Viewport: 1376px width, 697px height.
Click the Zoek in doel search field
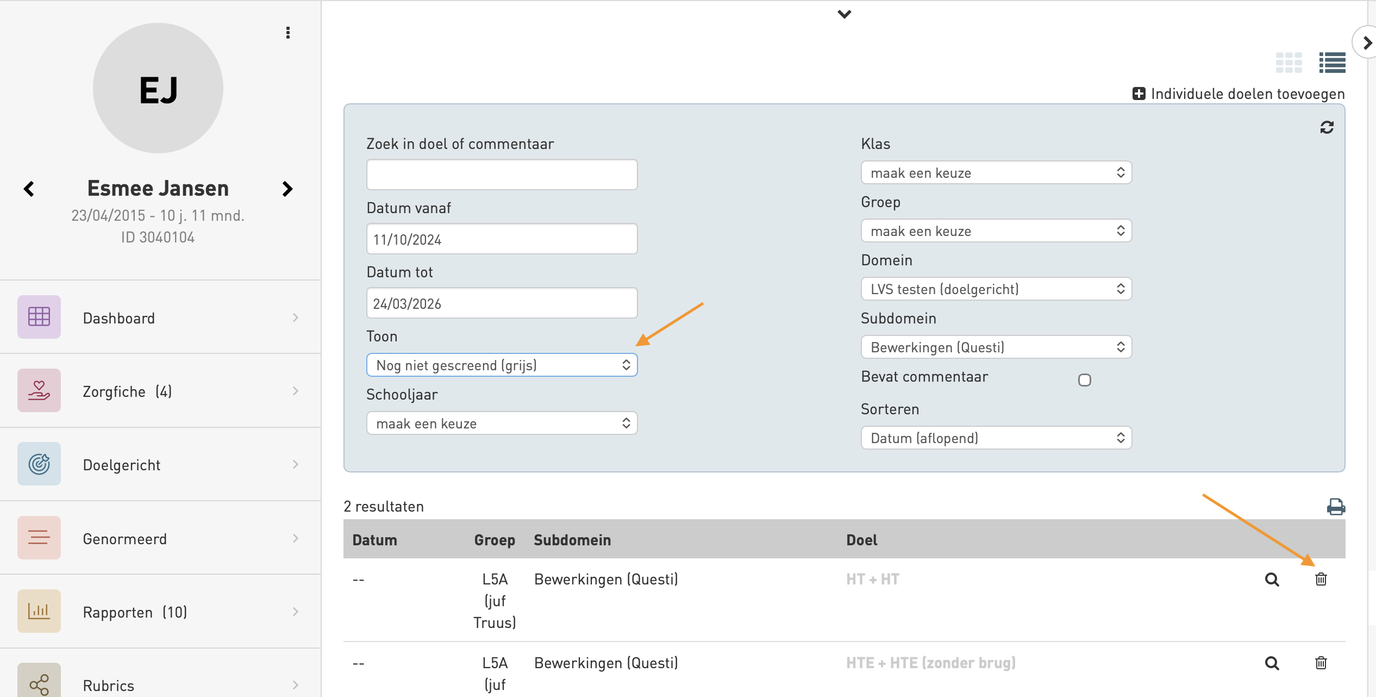(502, 175)
